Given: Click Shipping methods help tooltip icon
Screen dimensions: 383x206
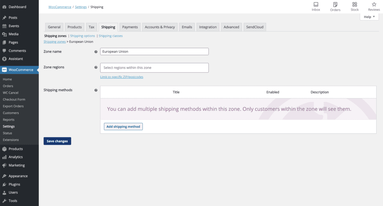Looking at the screenshot, I should [x=96, y=90].
